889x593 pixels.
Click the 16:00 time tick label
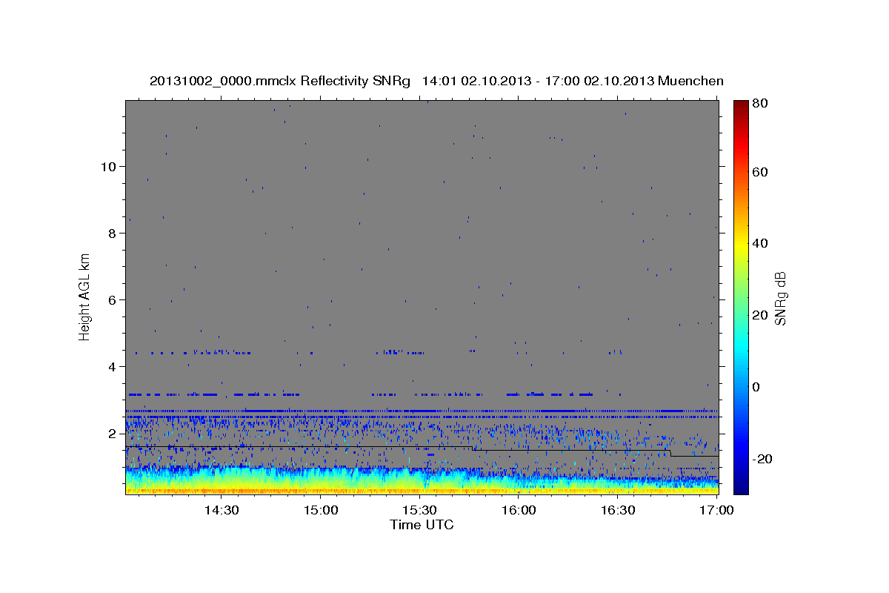click(519, 511)
